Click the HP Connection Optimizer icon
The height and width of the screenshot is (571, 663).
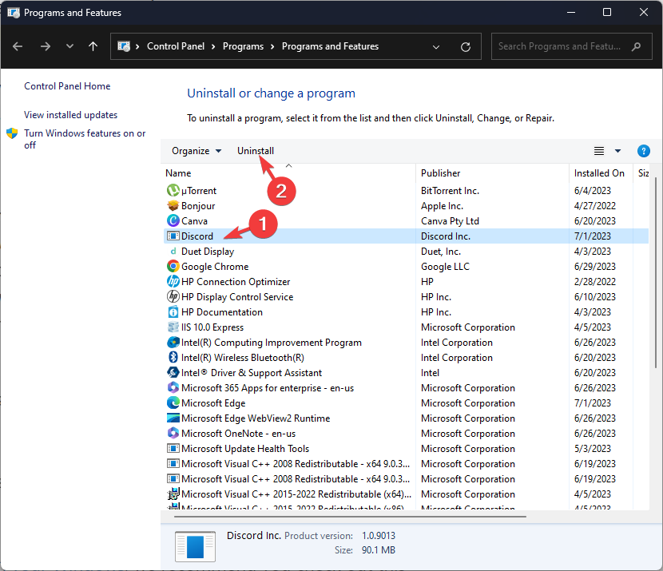173,281
